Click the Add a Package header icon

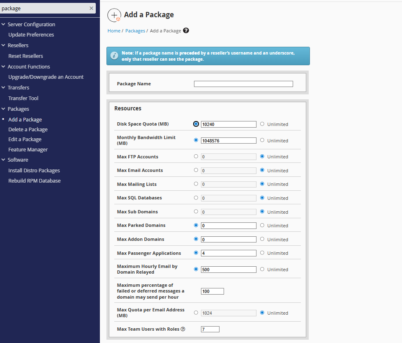[x=114, y=15]
